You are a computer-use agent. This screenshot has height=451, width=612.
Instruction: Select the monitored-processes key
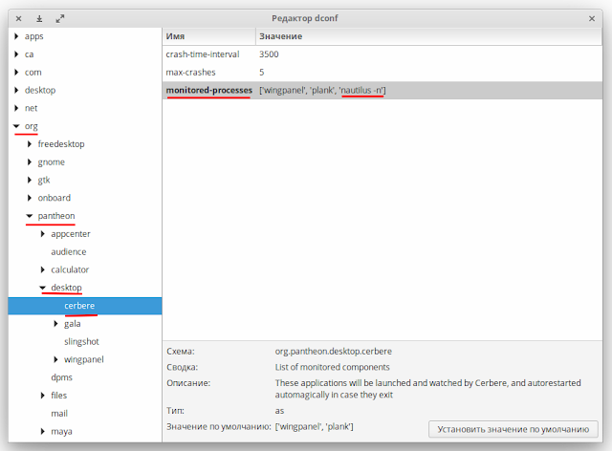click(209, 90)
